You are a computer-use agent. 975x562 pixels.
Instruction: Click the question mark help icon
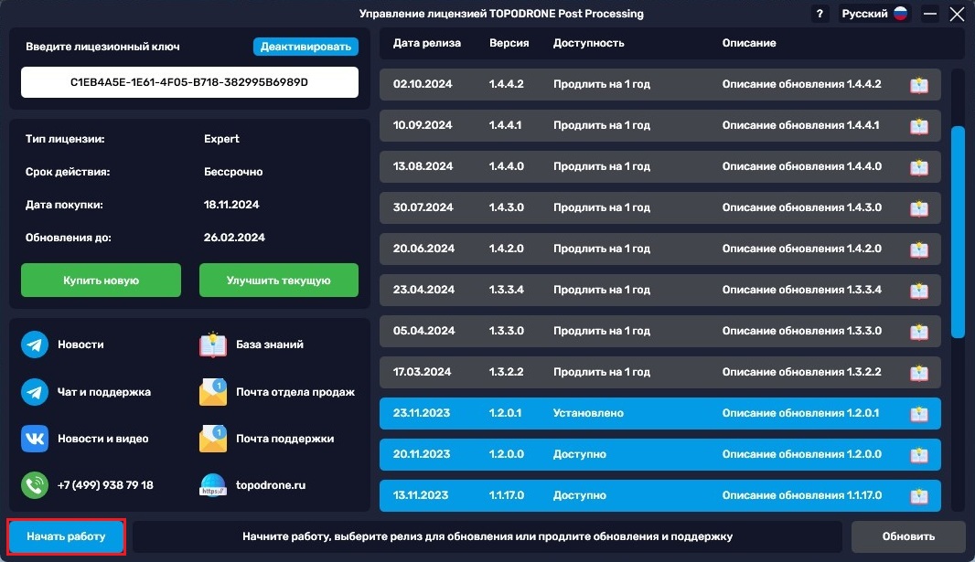[x=820, y=14]
